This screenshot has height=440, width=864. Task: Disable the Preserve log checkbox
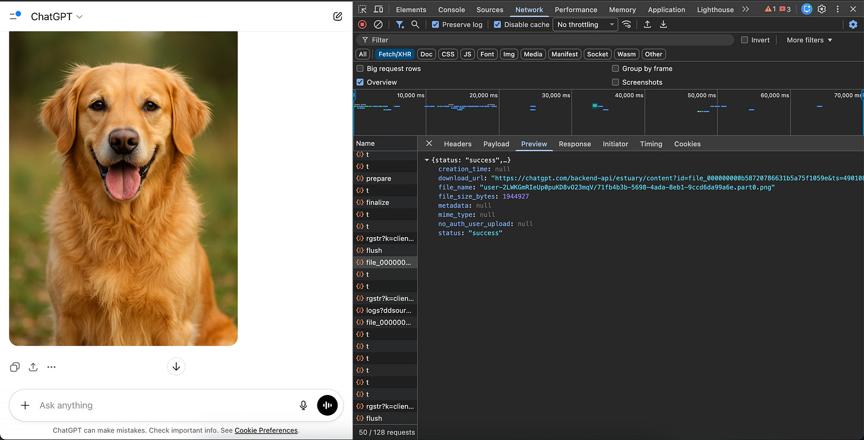[436, 24]
